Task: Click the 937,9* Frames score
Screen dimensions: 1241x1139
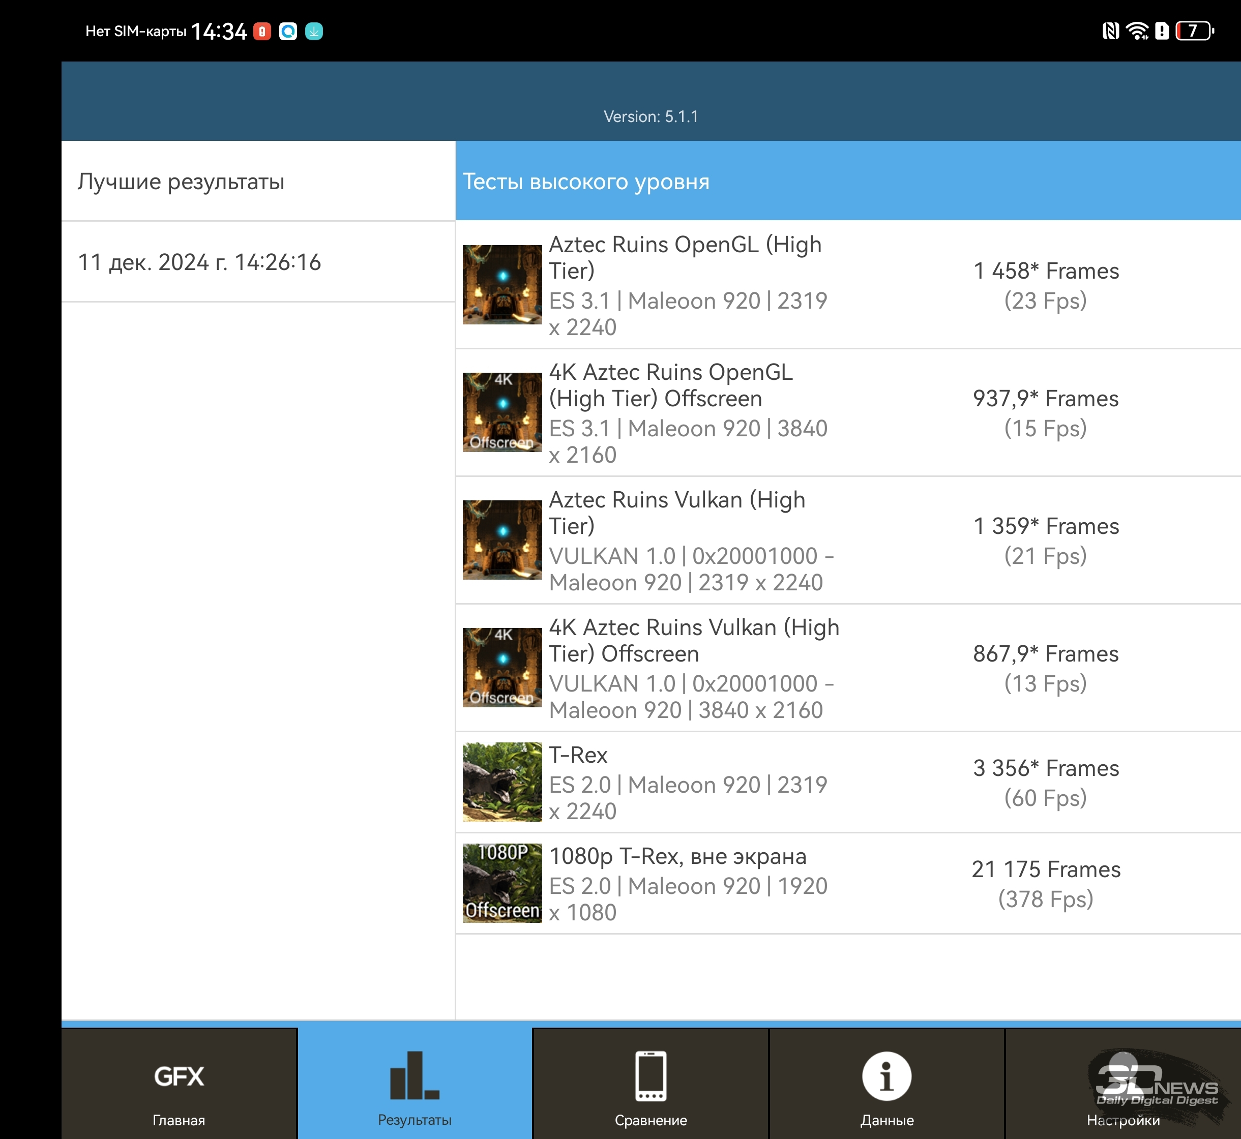Action: coord(1046,398)
